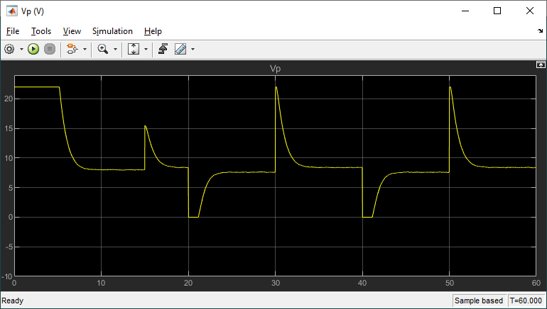The image size is (547, 309).
Task: Open the Tools menu
Action: tap(41, 31)
